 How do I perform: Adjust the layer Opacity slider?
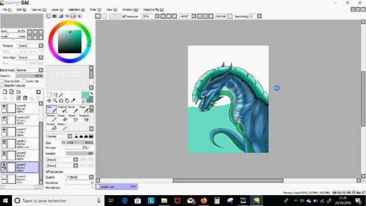tap(29, 76)
